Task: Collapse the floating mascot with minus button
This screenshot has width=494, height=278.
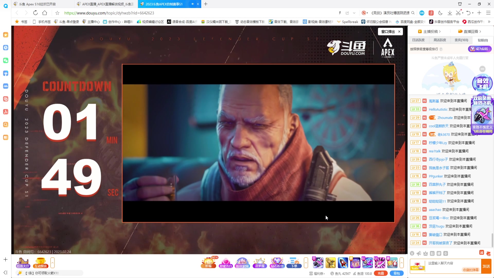Action: (482, 69)
